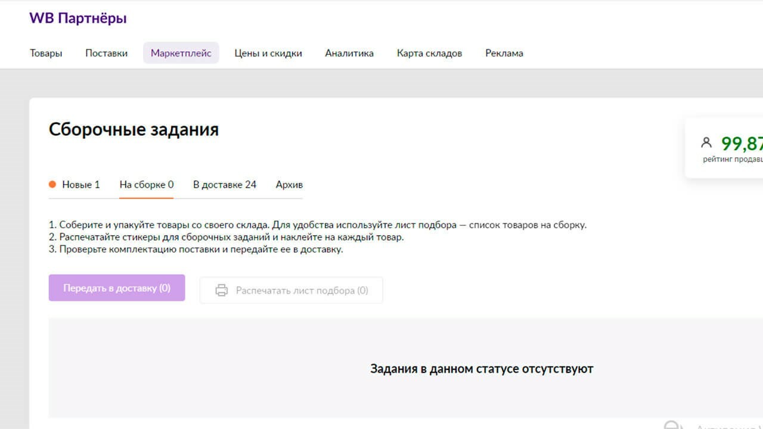Click the Задания в данном статусе отсутствуют message

point(482,369)
